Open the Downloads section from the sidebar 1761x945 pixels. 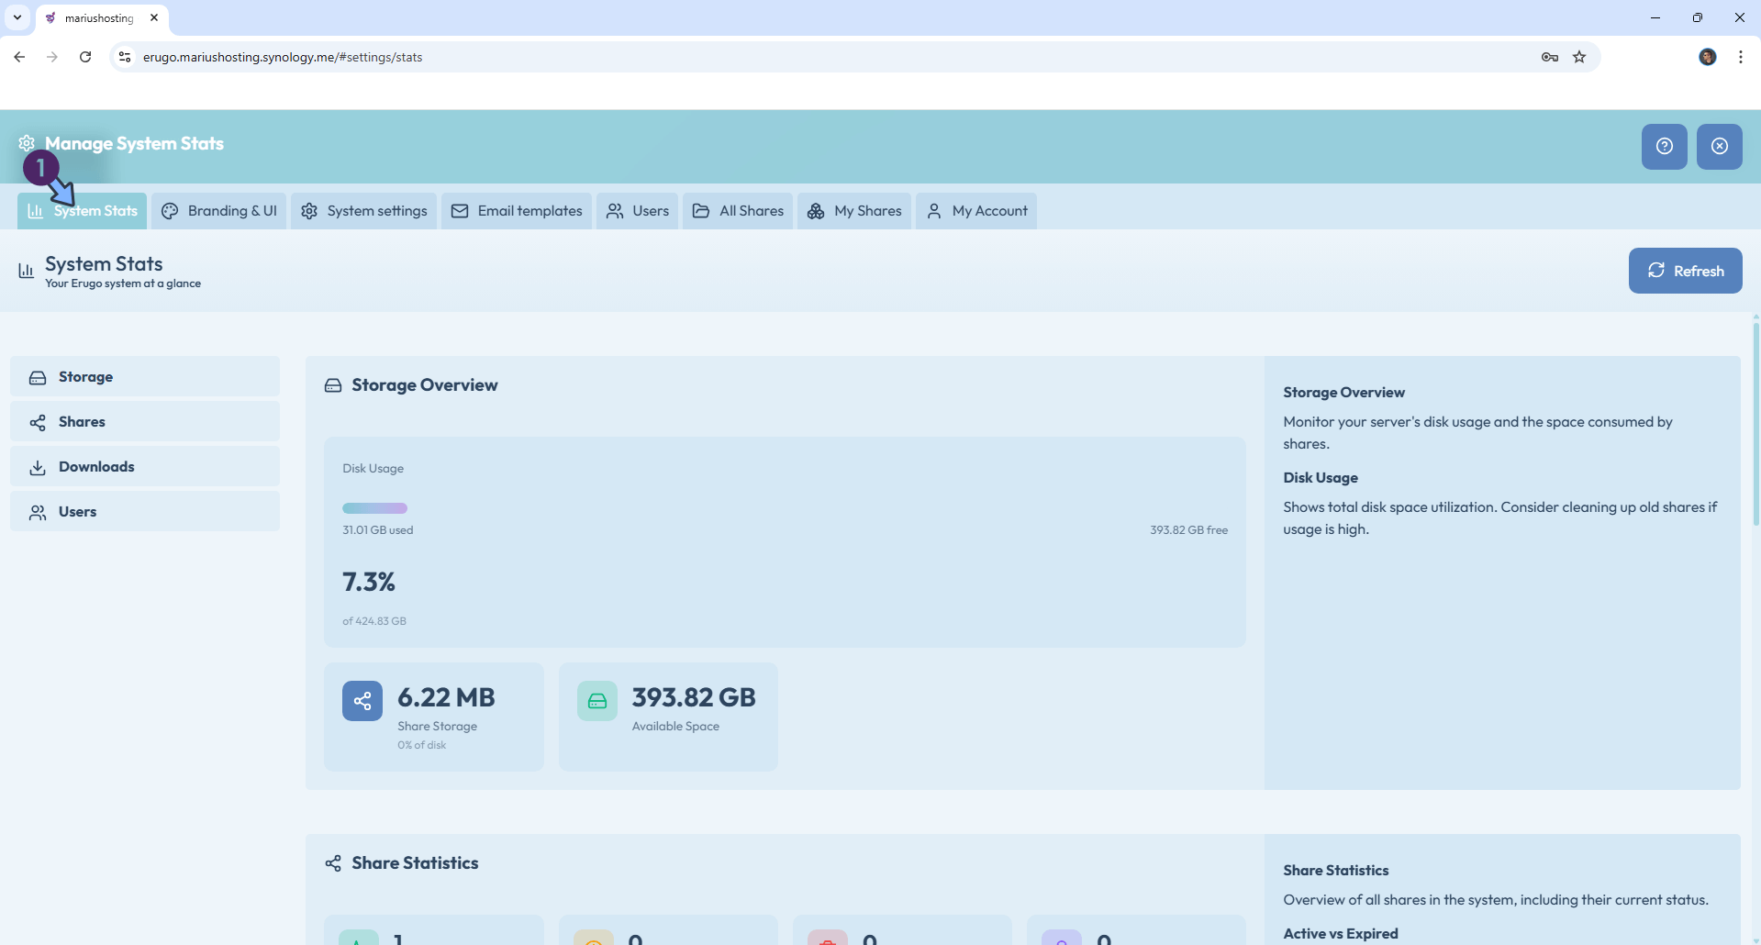37,466
